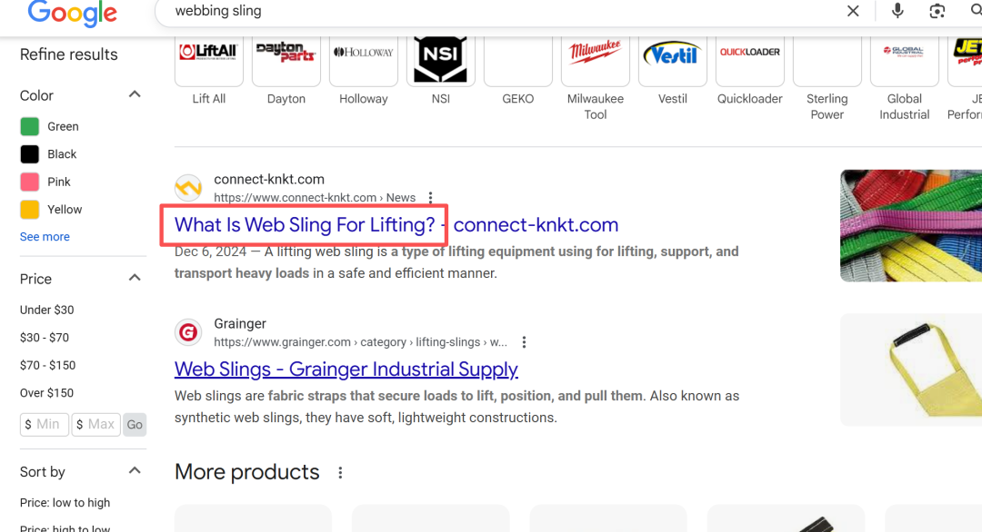Click the grainger.com URL breadcrumb
This screenshot has width=982, height=532.
[361, 342]
